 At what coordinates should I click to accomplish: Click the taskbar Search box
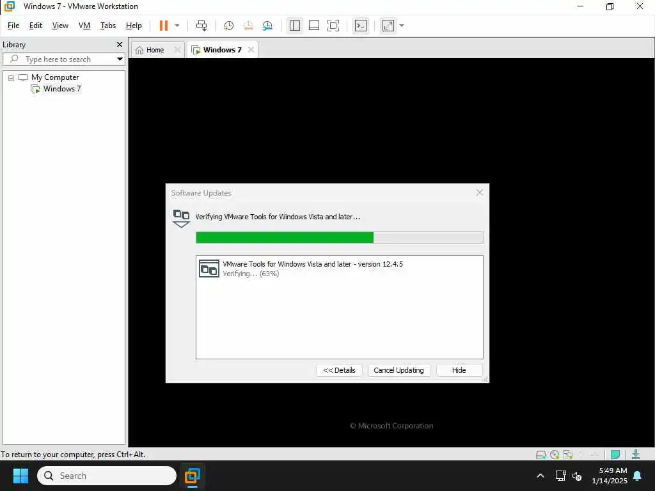pos(107,476)
